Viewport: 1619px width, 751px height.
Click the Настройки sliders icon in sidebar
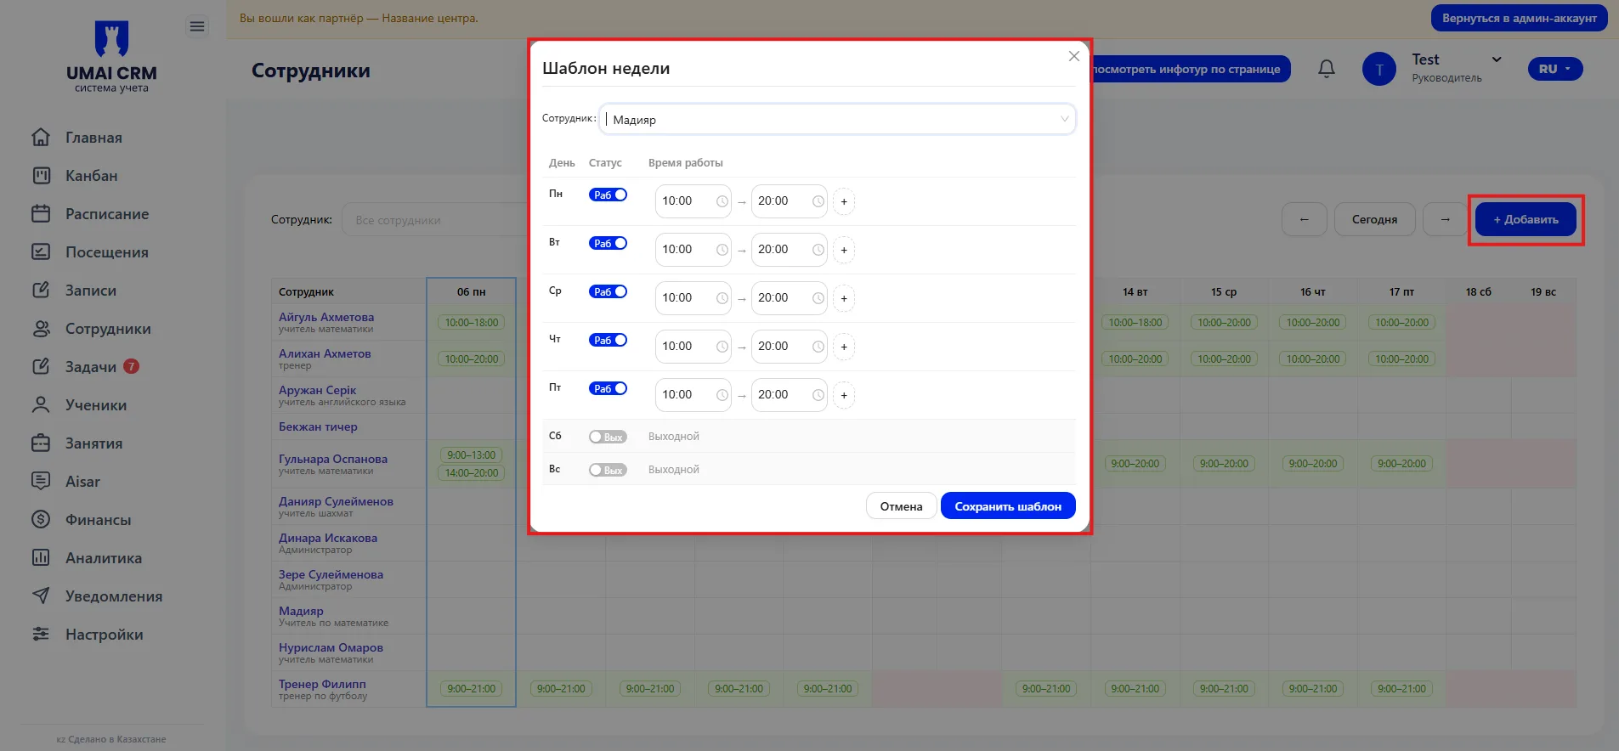tap(41, 634)
